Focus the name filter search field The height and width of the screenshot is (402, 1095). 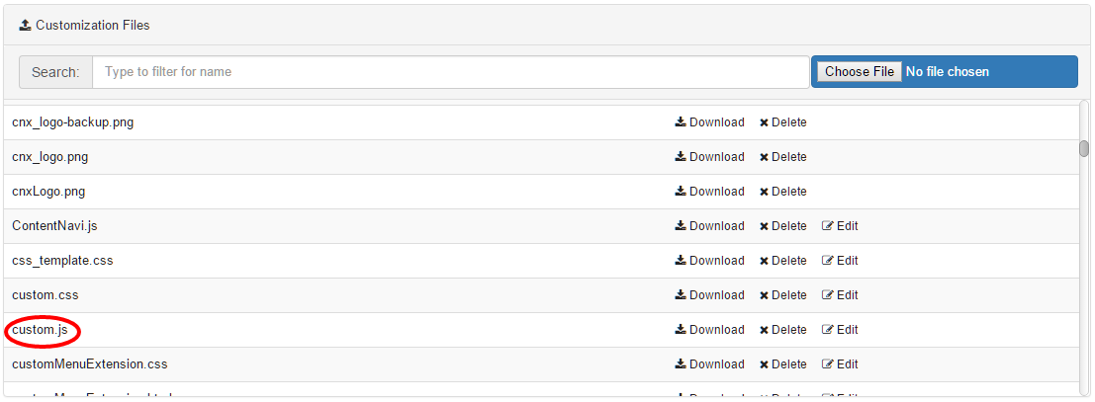coord(450,71)
